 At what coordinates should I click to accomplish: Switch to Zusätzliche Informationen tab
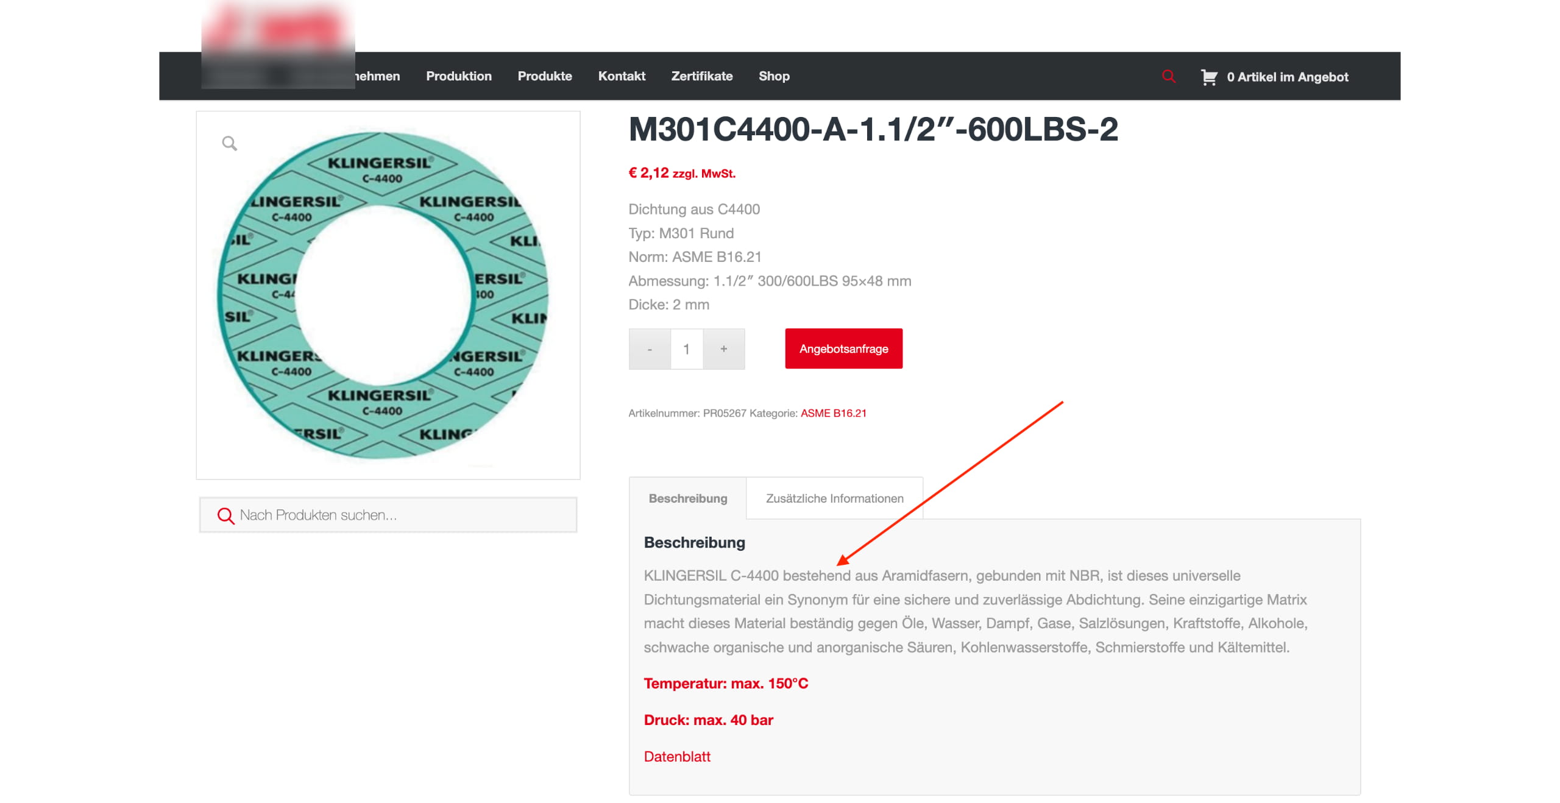tap(834, 498)
